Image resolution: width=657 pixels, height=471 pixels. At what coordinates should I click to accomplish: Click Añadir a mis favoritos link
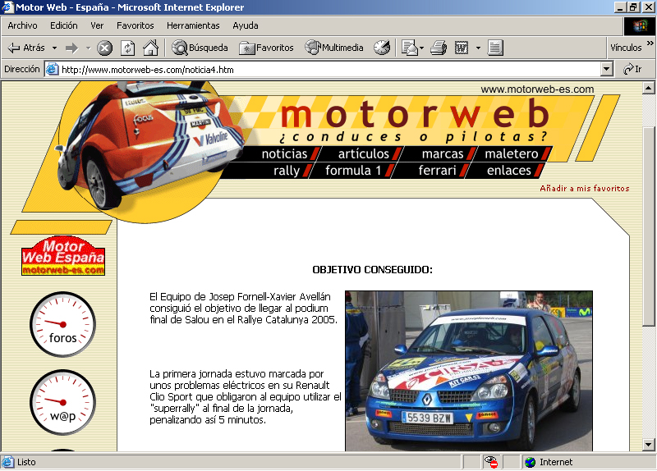click(x=585, y=189)
